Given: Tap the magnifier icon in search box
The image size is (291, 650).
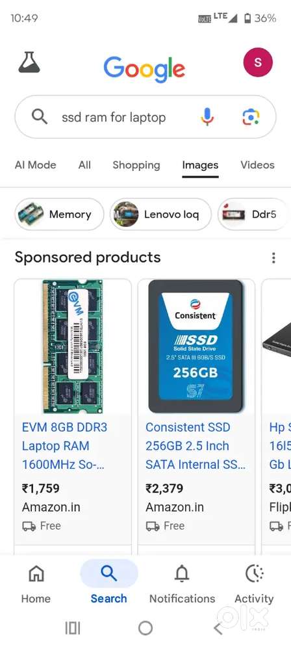Looking at the screenshot, I should click(40, 117).
